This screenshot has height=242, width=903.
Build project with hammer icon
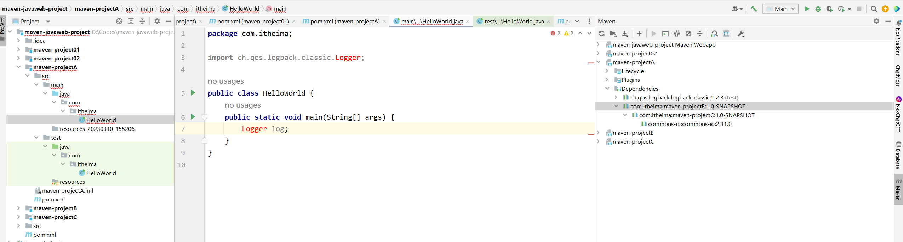[754, 9]
